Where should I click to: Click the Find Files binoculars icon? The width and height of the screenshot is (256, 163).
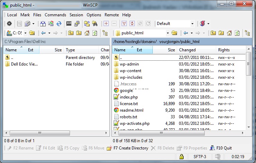(95, 24)
